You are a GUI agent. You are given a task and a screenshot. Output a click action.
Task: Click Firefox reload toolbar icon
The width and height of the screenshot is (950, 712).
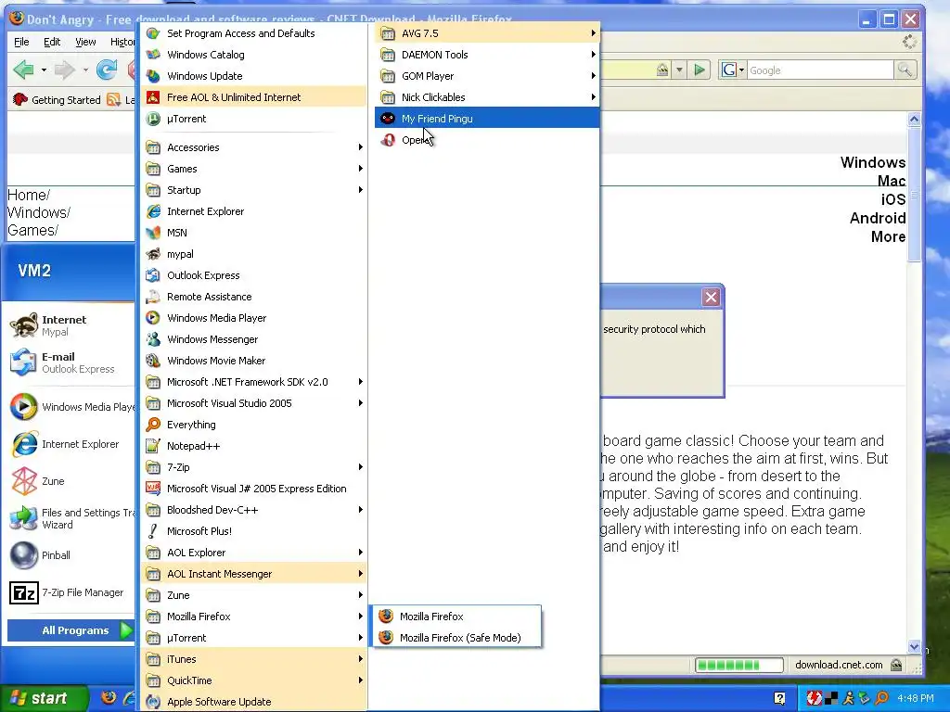[x=107, y=70]
